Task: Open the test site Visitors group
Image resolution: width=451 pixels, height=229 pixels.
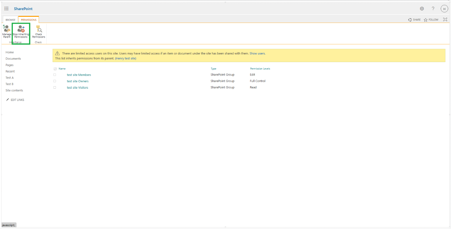Action: pos(77,87)
